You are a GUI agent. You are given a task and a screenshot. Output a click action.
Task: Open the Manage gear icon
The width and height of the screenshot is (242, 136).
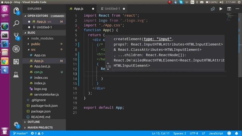click(16, 125)
